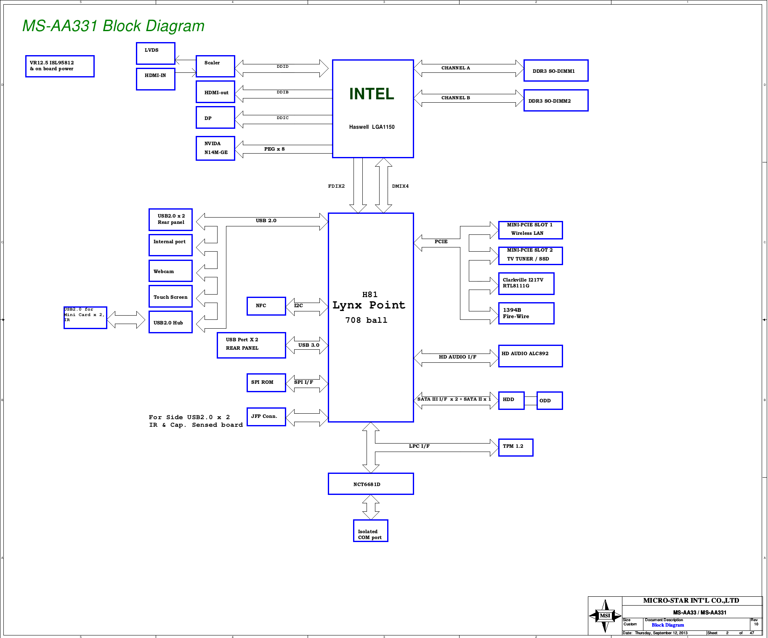Select the 'USB2.0 Hub' block
768x638 pixels.
tap(170, 322)
